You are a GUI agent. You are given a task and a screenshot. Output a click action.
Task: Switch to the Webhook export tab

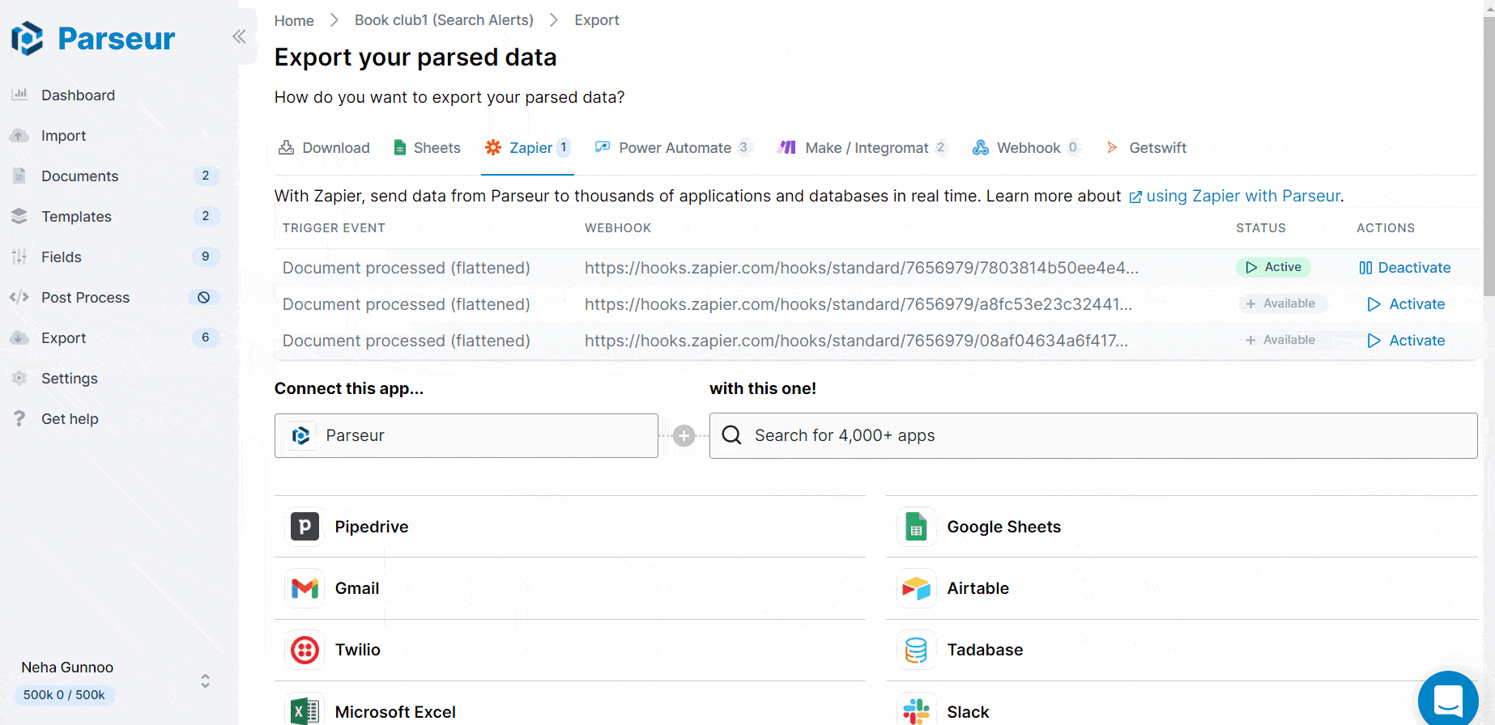(1027, 148)
